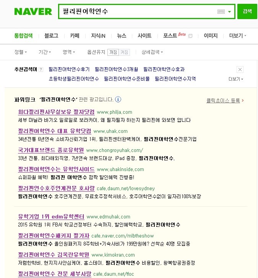This screenshot has height=278, width=258.
Task: Open ad link 국가대표브랜드 종로유학원
Action: 51,150
